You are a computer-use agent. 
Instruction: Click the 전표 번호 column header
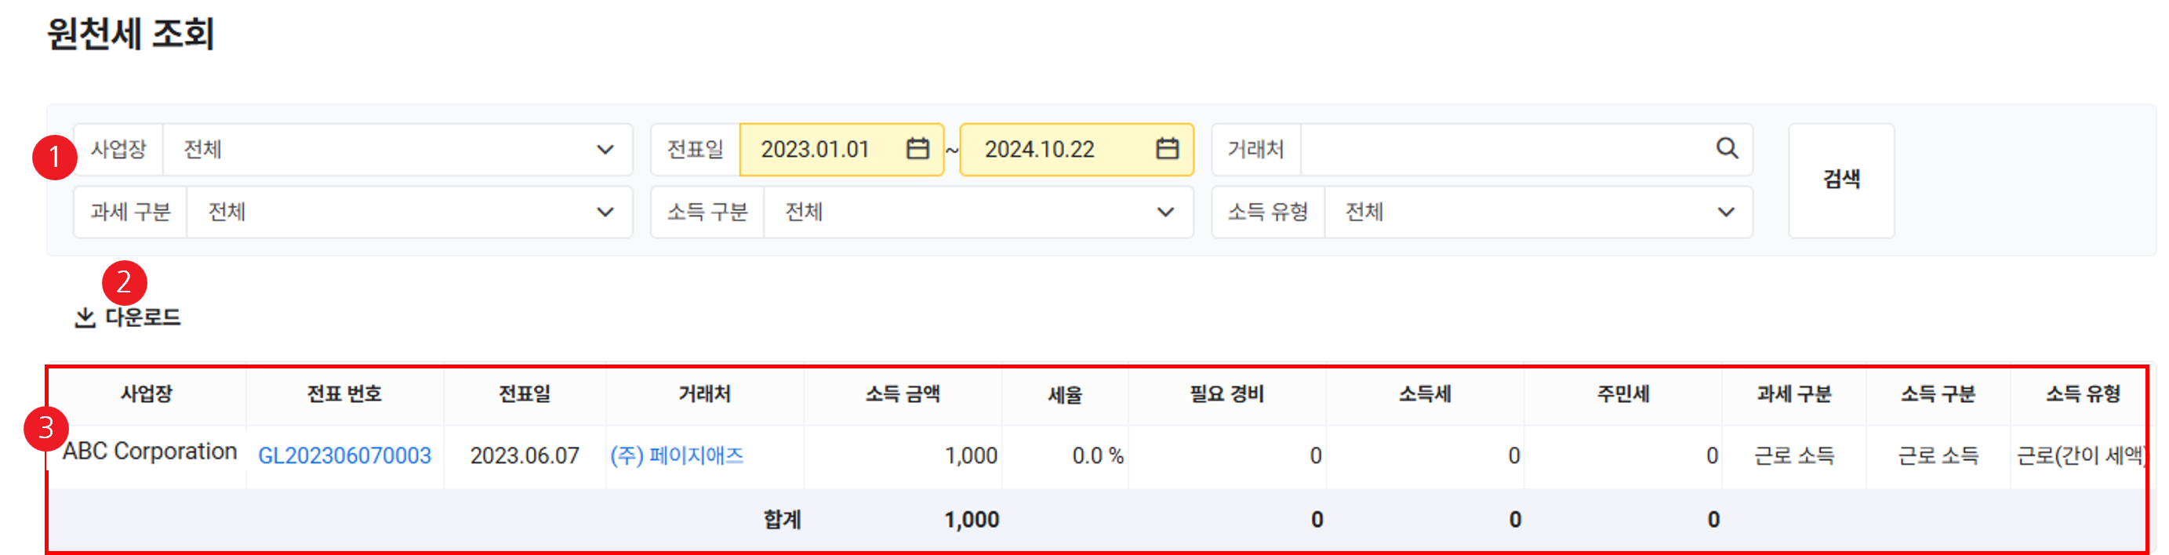pyautogui.click(x=344, y=394)
